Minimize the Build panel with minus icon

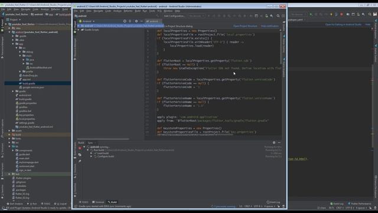(279, 143)
